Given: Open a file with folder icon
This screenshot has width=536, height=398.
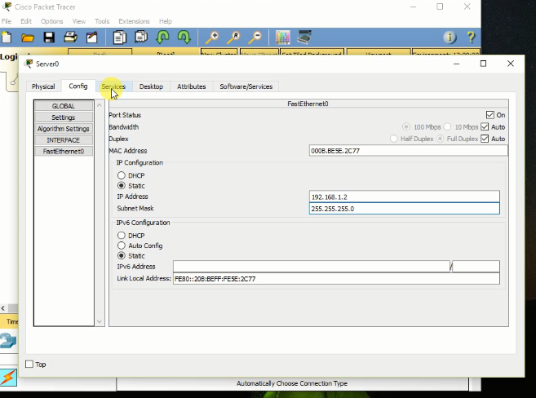Looking at the screenshot, I should 28,38.
